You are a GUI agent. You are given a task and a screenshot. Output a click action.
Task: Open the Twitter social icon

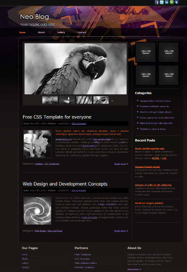click(162, 2)
